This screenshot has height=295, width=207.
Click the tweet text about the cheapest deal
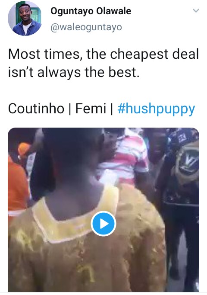pyautogui.click(x=103, y=63)
